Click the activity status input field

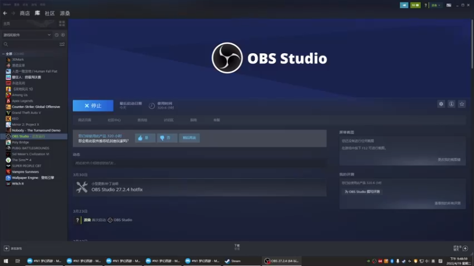[x=200, y=163]
